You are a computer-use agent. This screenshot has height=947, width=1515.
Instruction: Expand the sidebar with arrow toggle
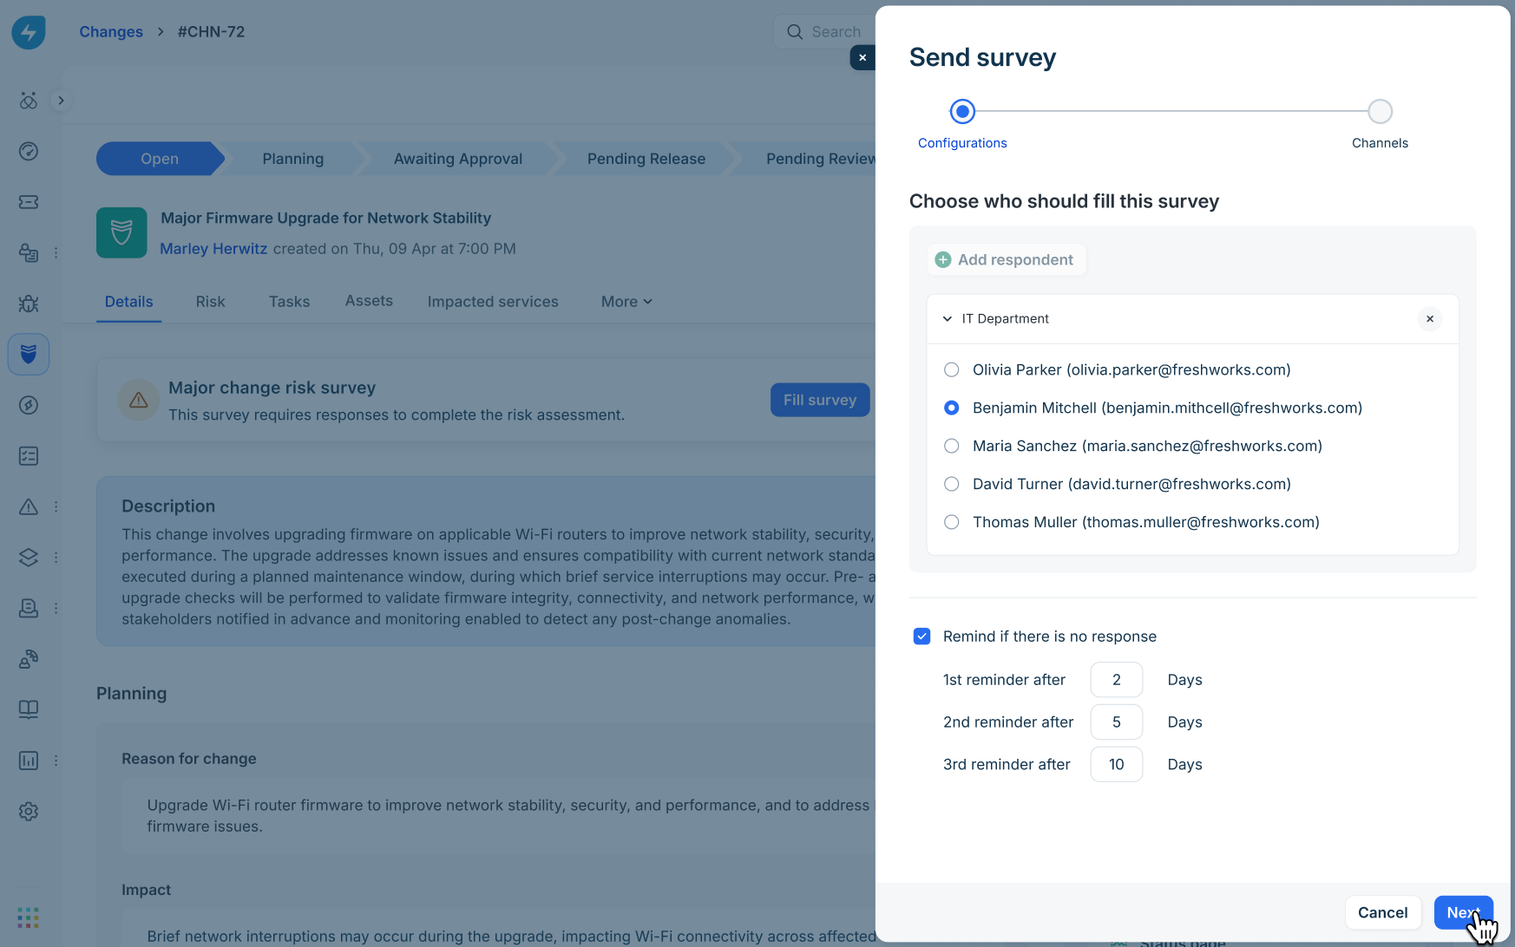pos(61,101)
